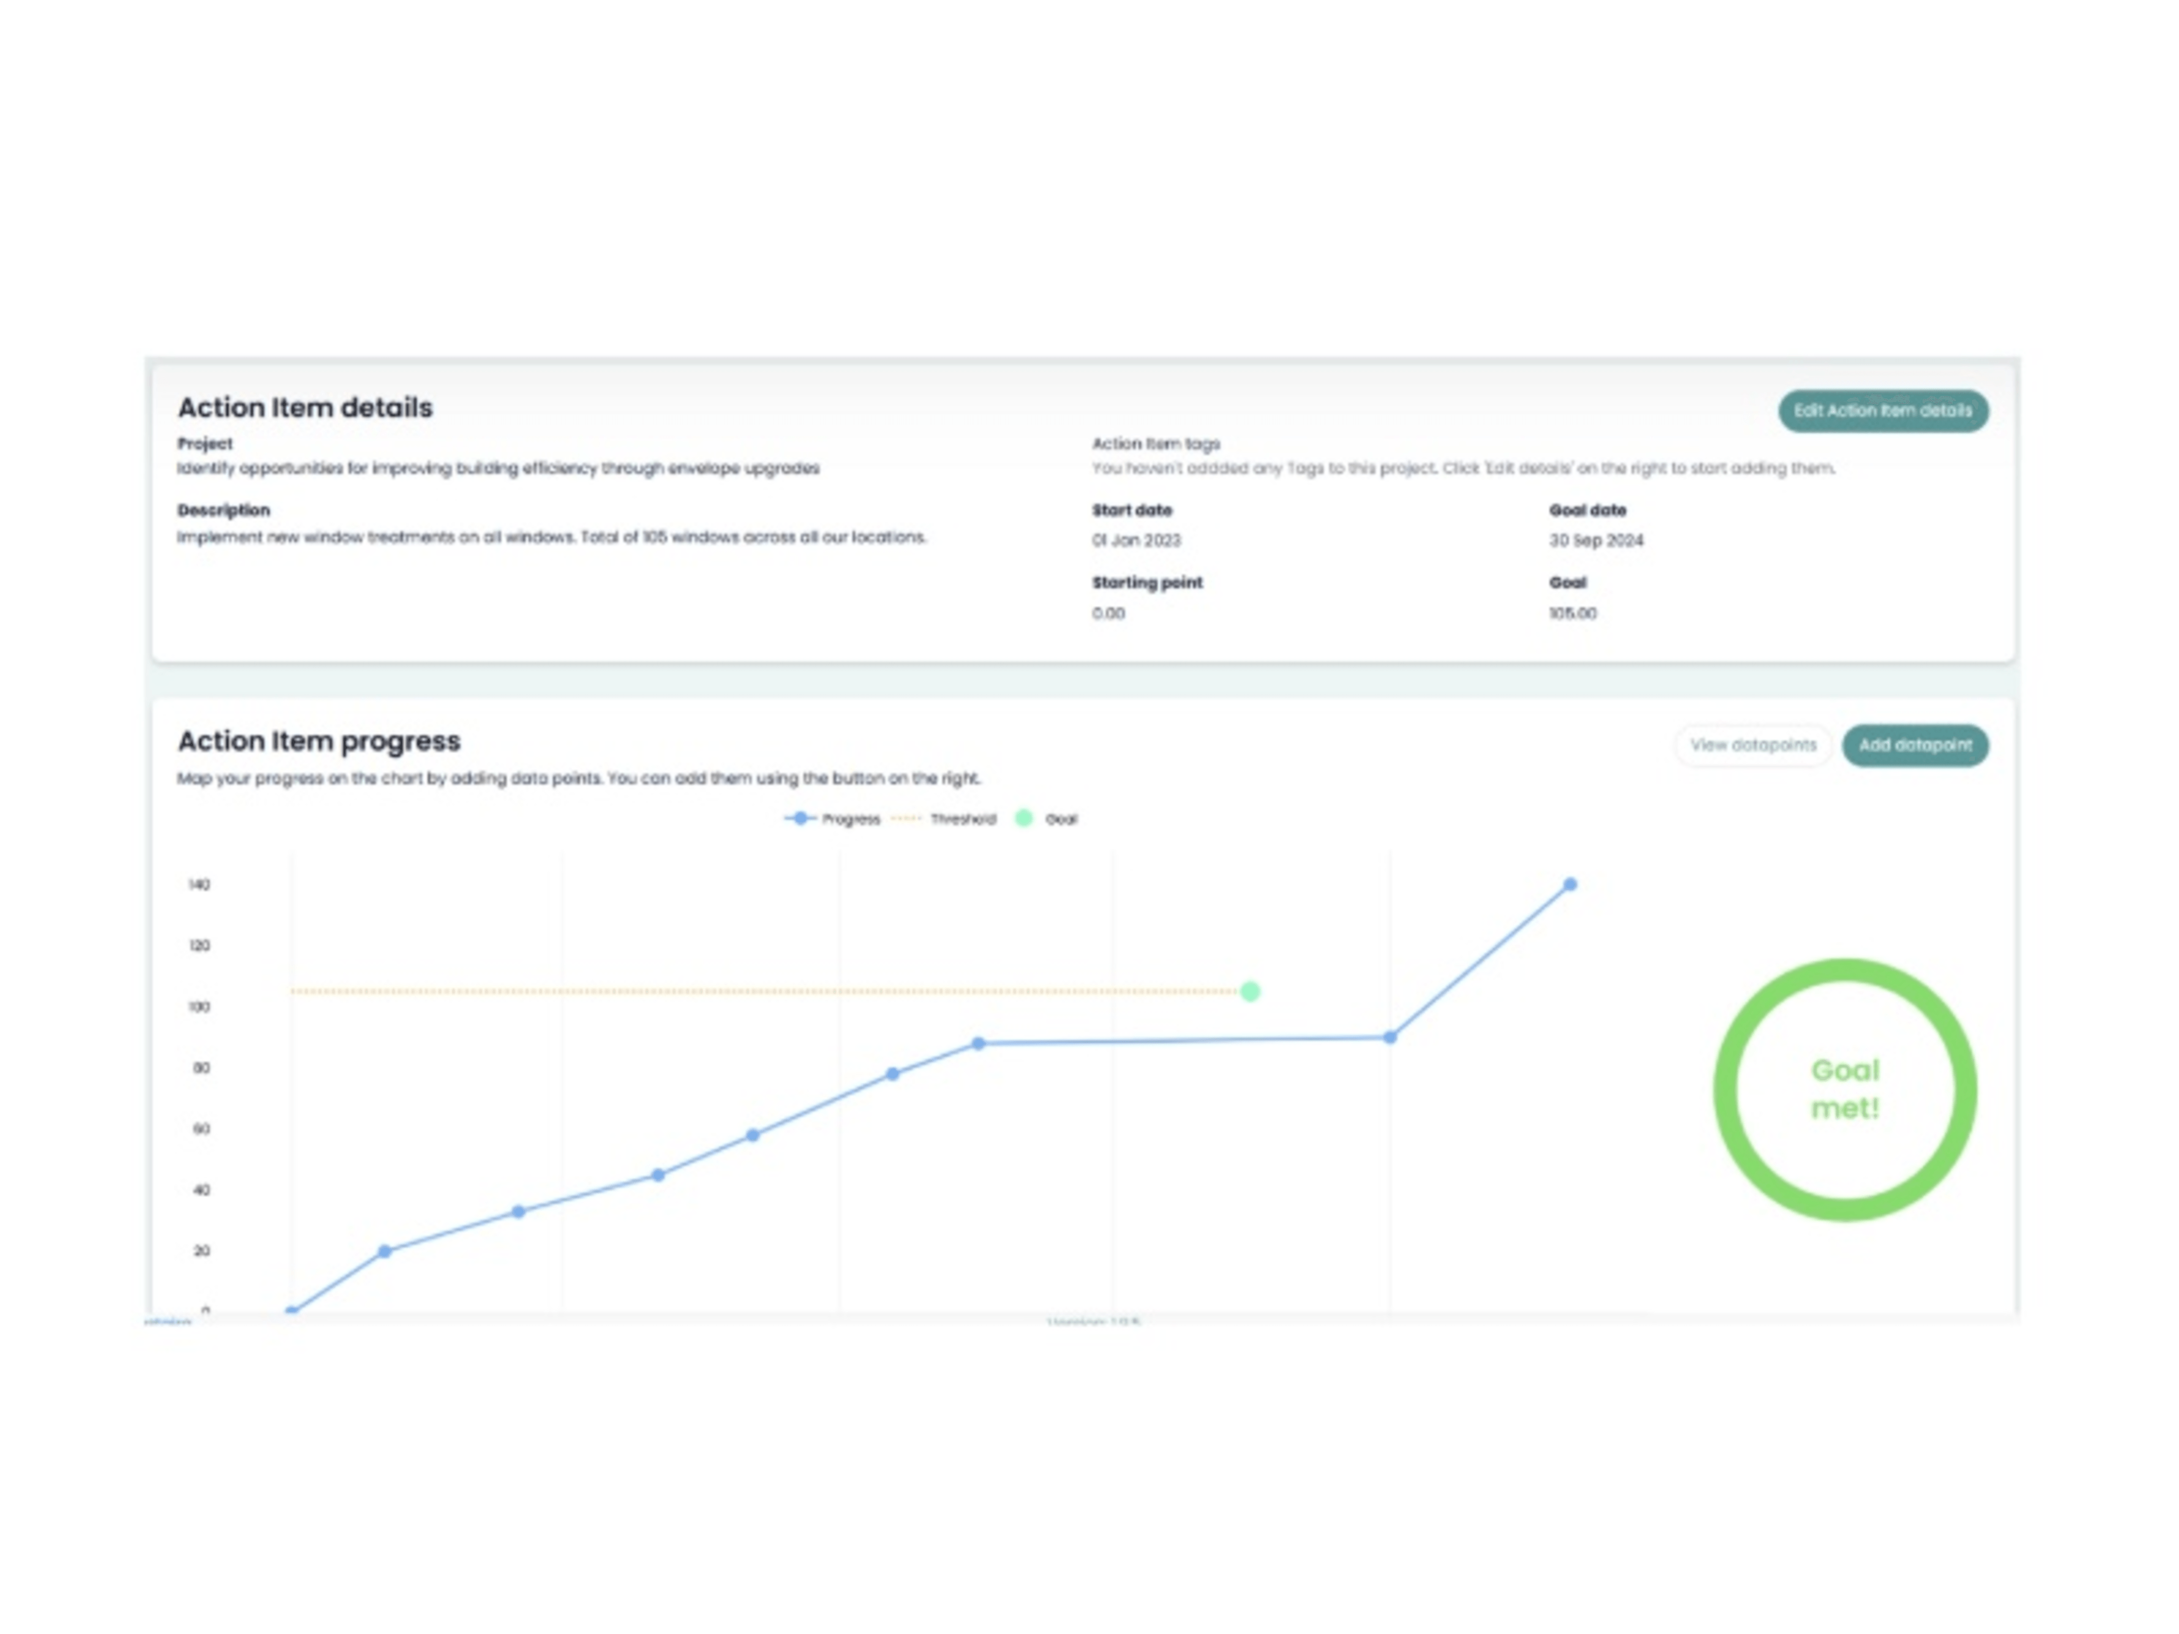Click the progress data point near 45
Screen dimensions: 2179x1634
[x=657, y=1174]
